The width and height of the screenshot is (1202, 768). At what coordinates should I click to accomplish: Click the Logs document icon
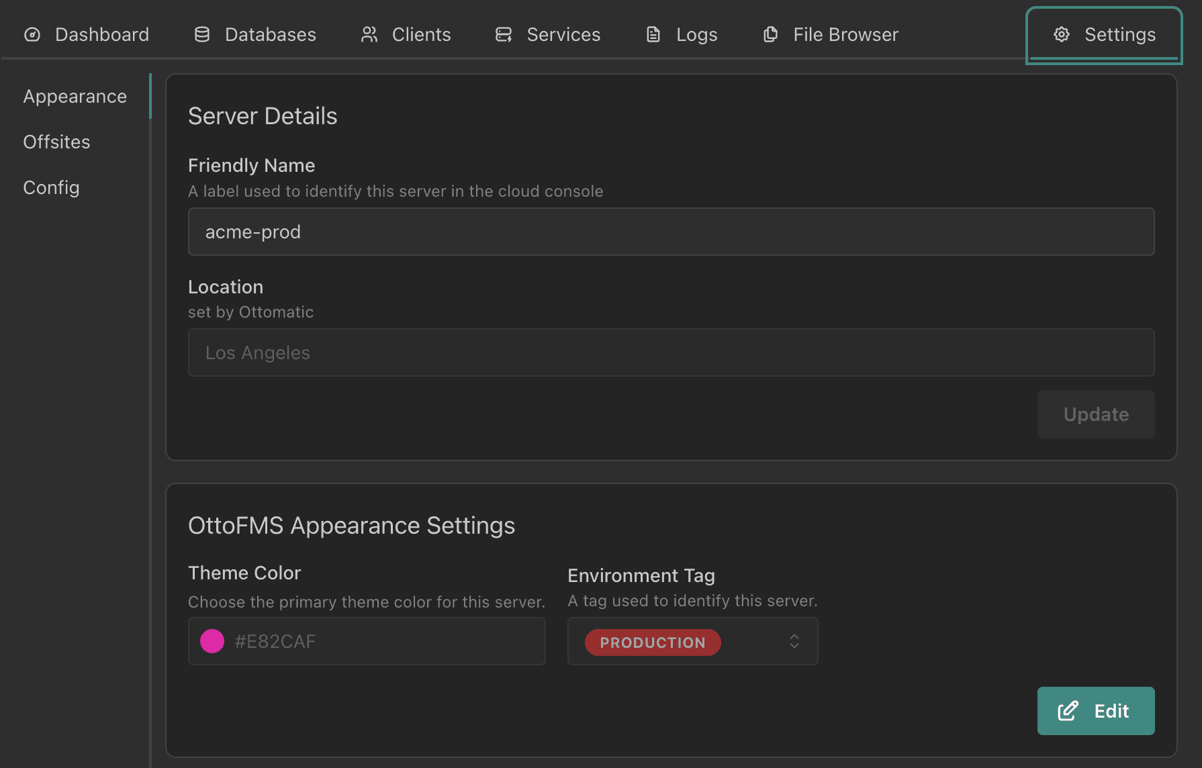tap(653, 35)
